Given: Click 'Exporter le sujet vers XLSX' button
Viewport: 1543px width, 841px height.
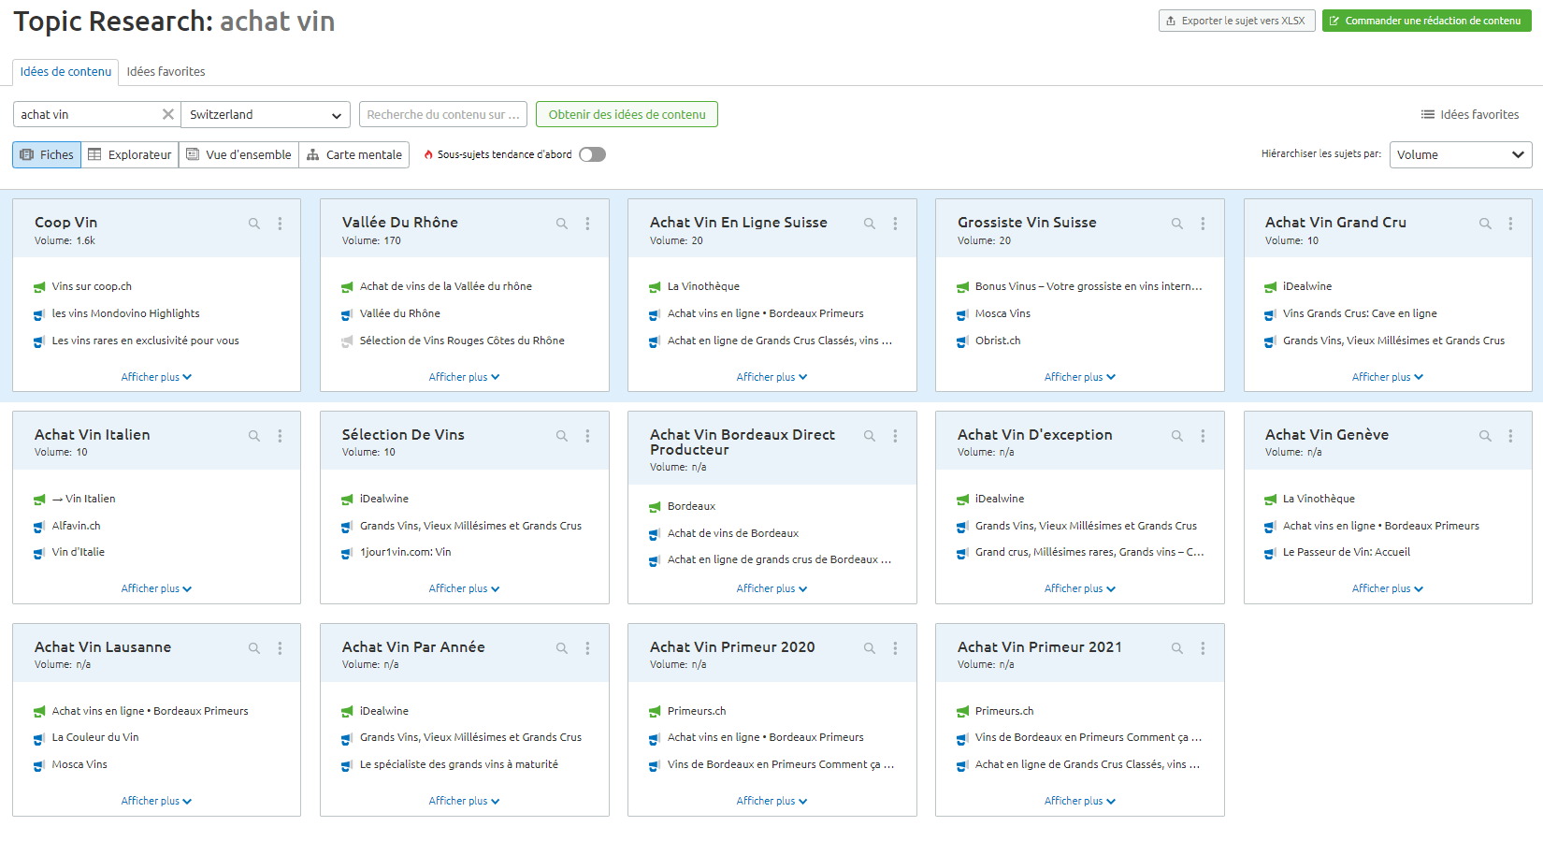Looking at the screenshot, I should coord(1236,21).
